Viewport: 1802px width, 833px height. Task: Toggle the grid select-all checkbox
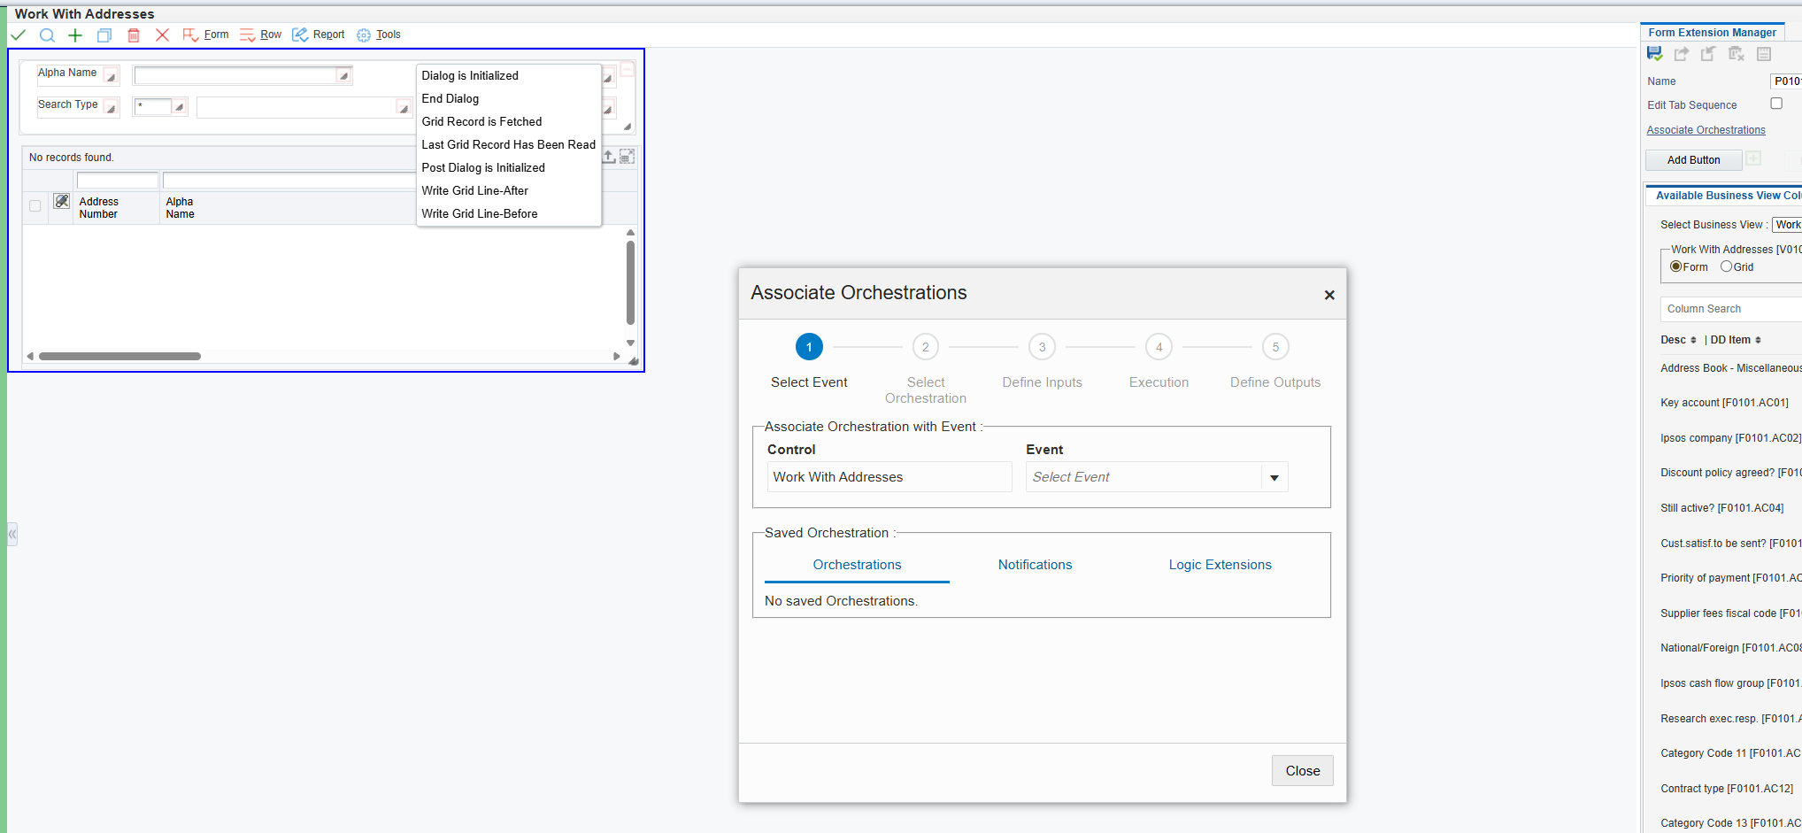[35, 206]
